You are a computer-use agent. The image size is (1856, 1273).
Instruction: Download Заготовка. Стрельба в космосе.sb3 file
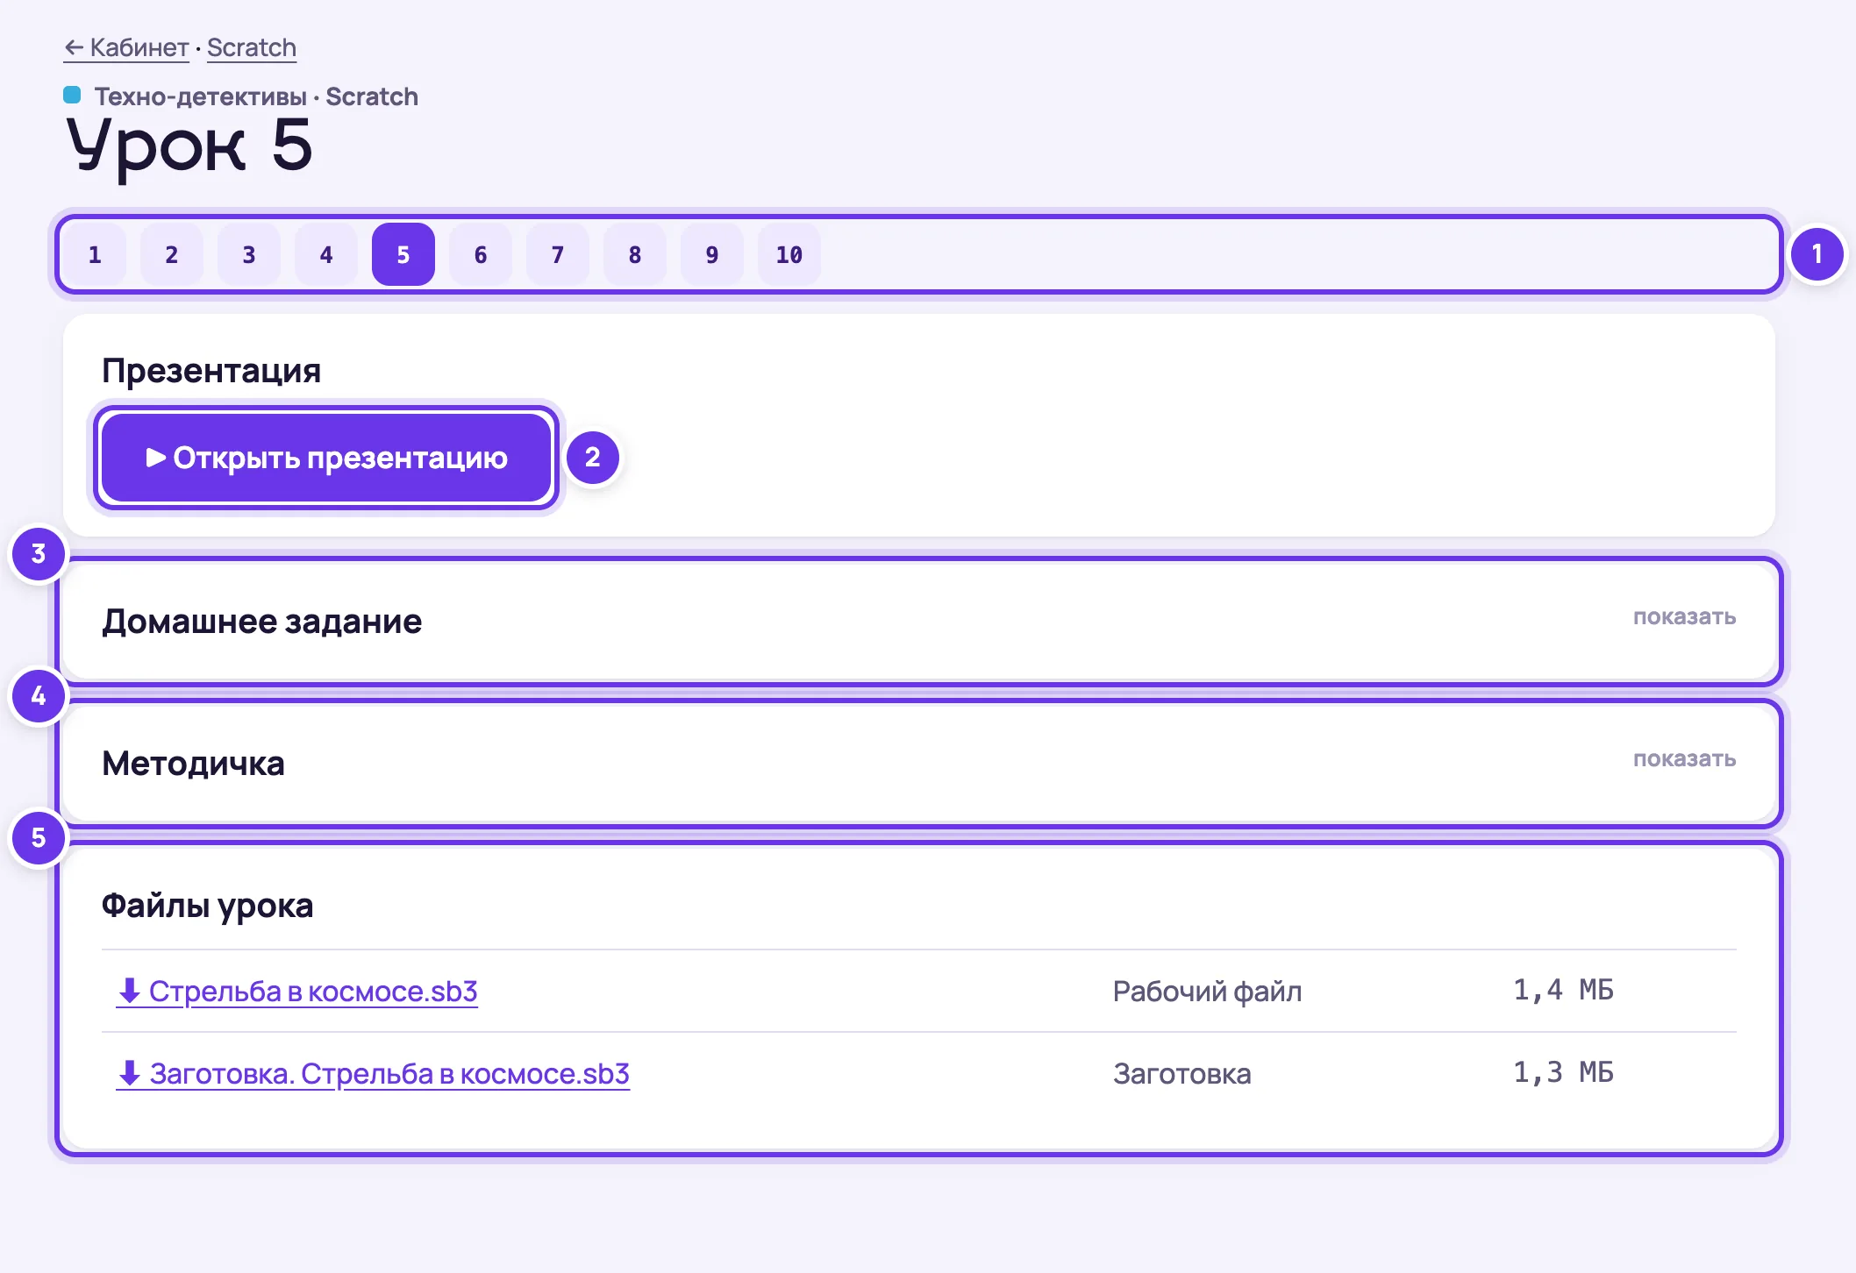[373, 1074]
